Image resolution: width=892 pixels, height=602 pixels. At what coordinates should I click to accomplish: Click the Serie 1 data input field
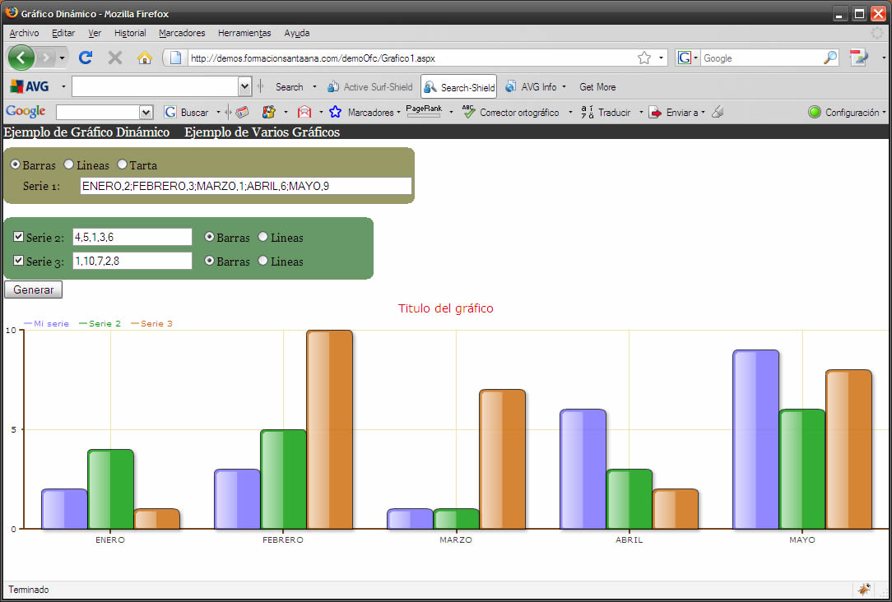coord(246,186)
